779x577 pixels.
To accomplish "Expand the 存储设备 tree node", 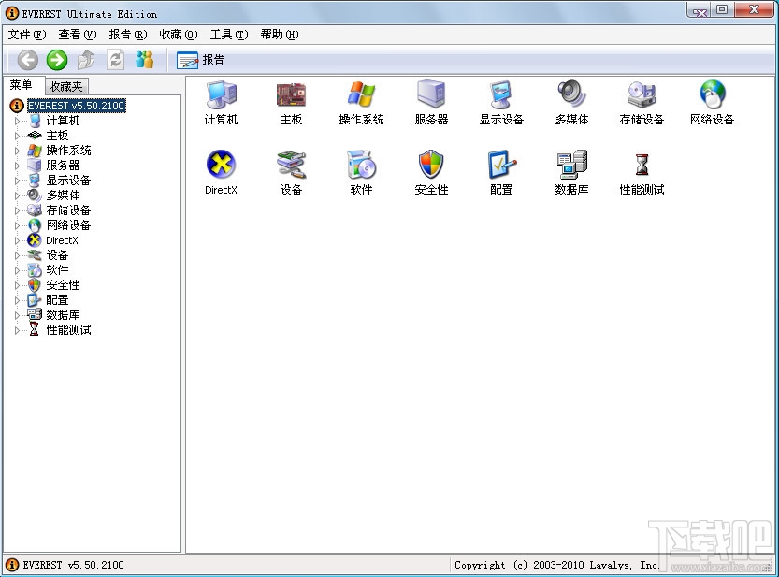I will (17, 210).
